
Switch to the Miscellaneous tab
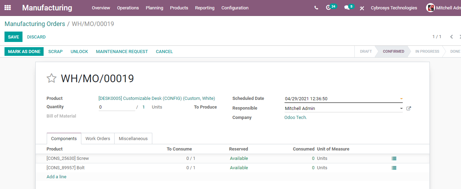(133, 138)
